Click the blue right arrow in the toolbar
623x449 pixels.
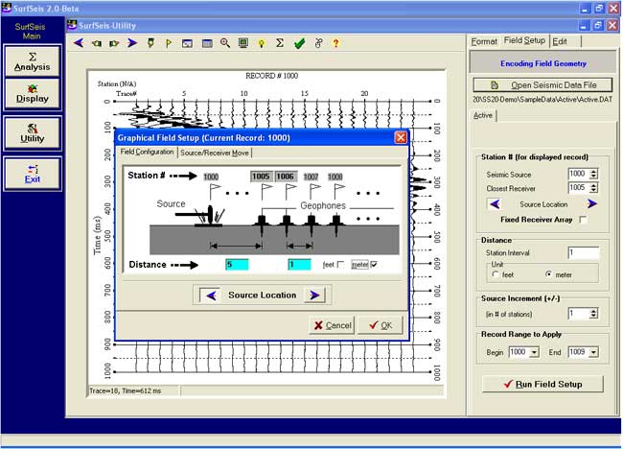[132, 43]
